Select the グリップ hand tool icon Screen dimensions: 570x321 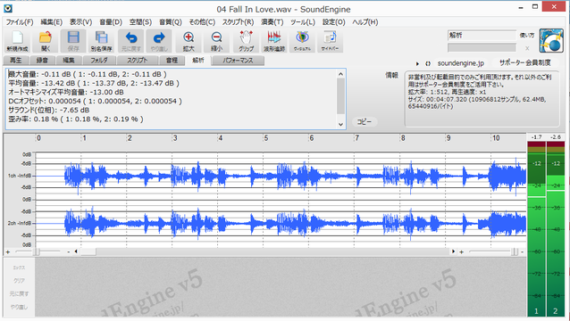tap(246, 41)
